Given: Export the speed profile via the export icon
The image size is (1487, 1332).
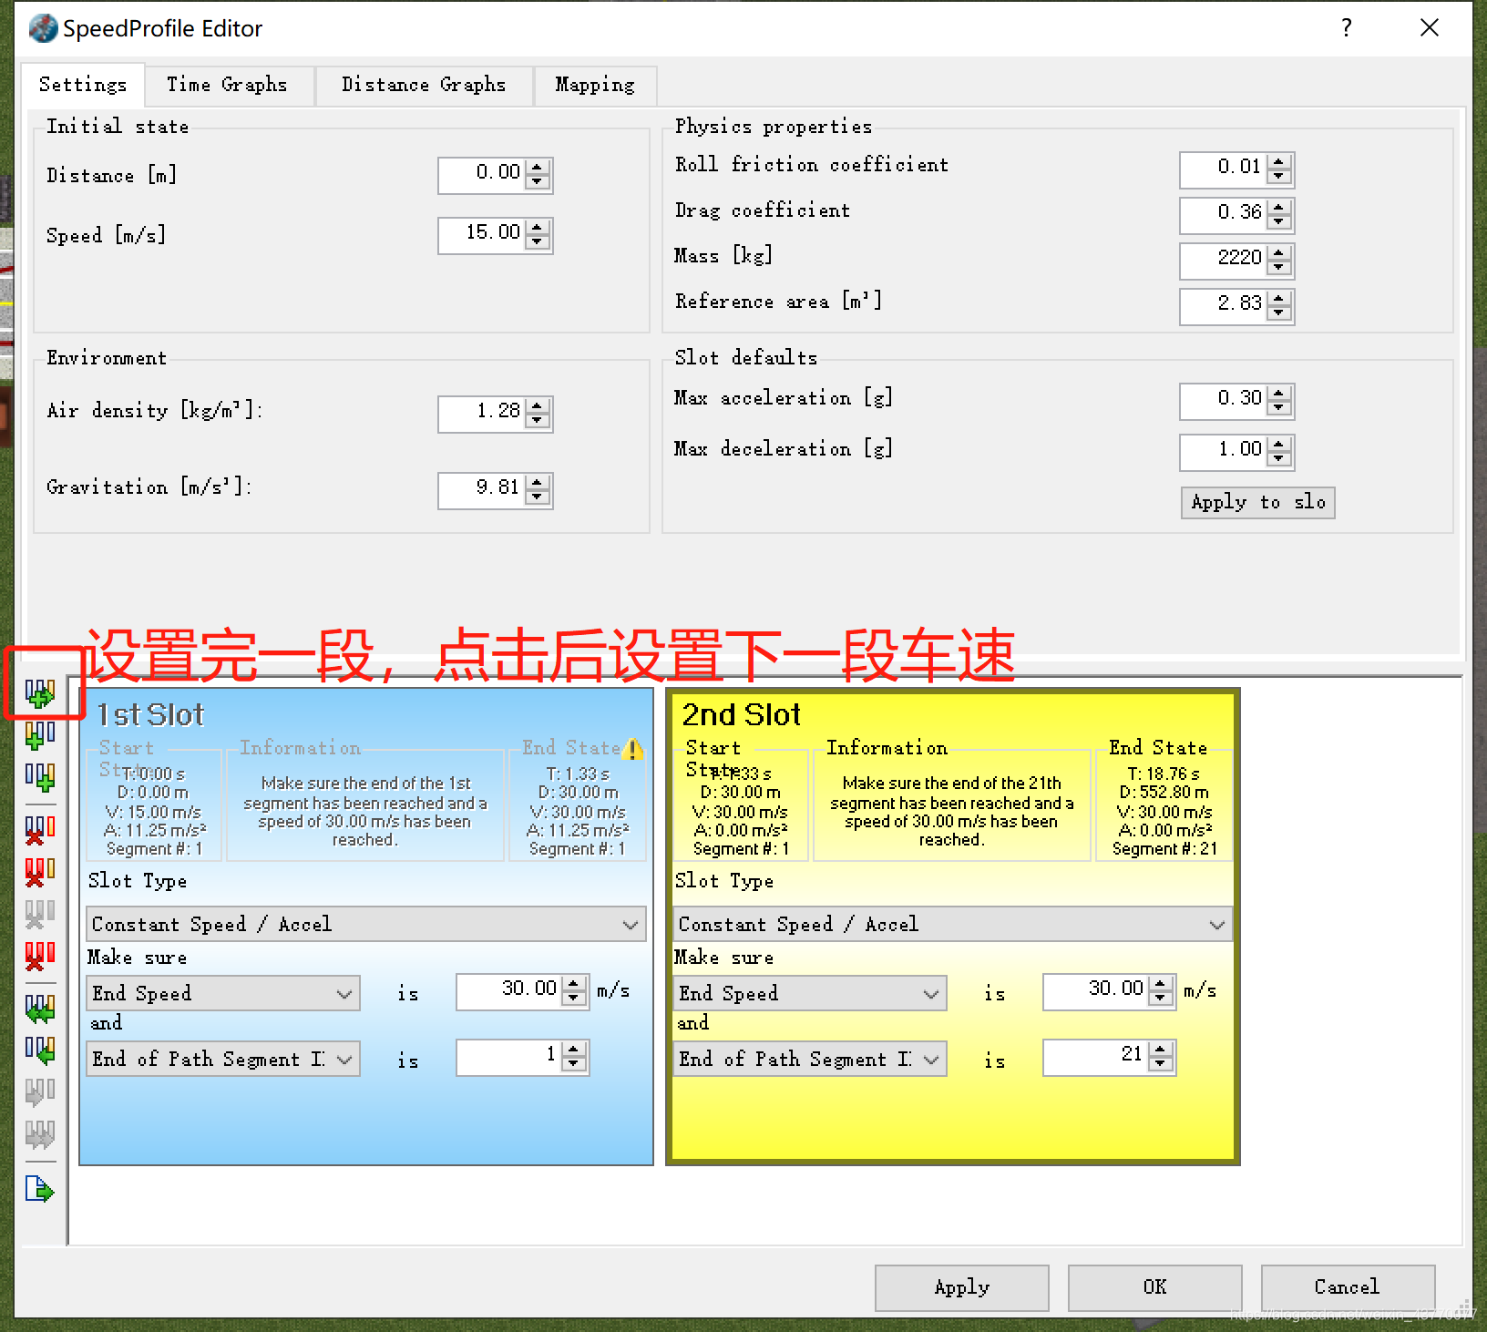Looking at the screenshot, I should [41, 1190].
